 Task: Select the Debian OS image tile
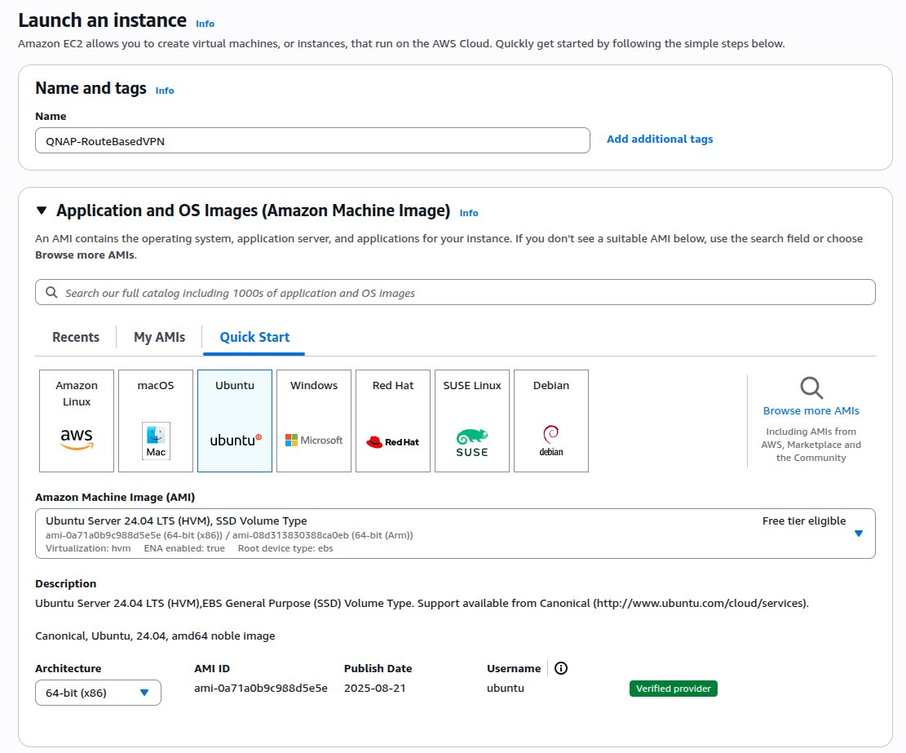coord(551,420)
